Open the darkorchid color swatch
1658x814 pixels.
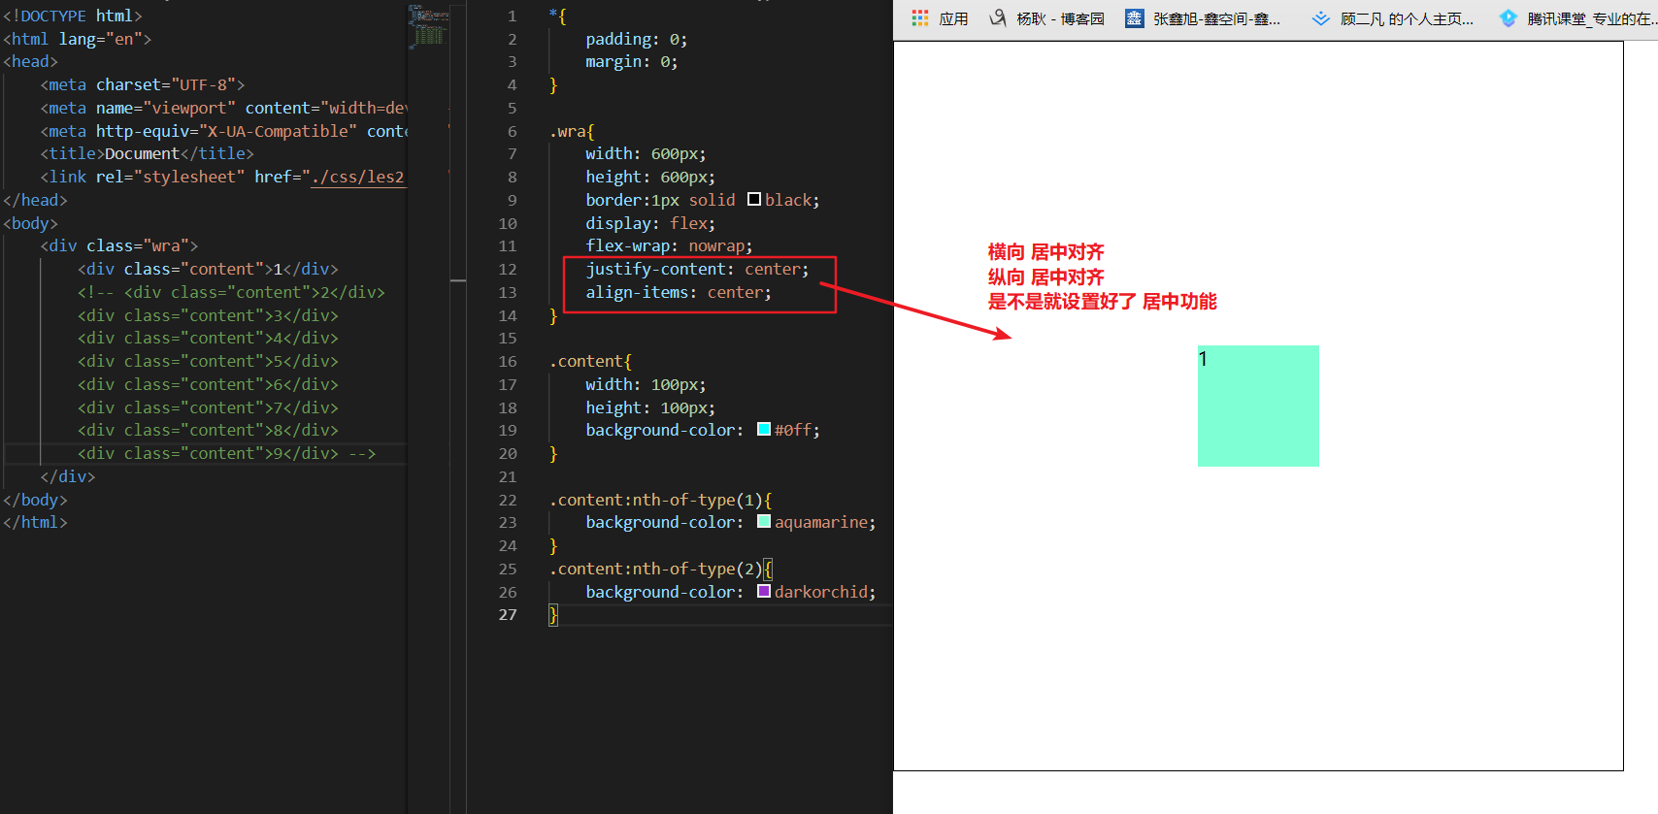764,592
